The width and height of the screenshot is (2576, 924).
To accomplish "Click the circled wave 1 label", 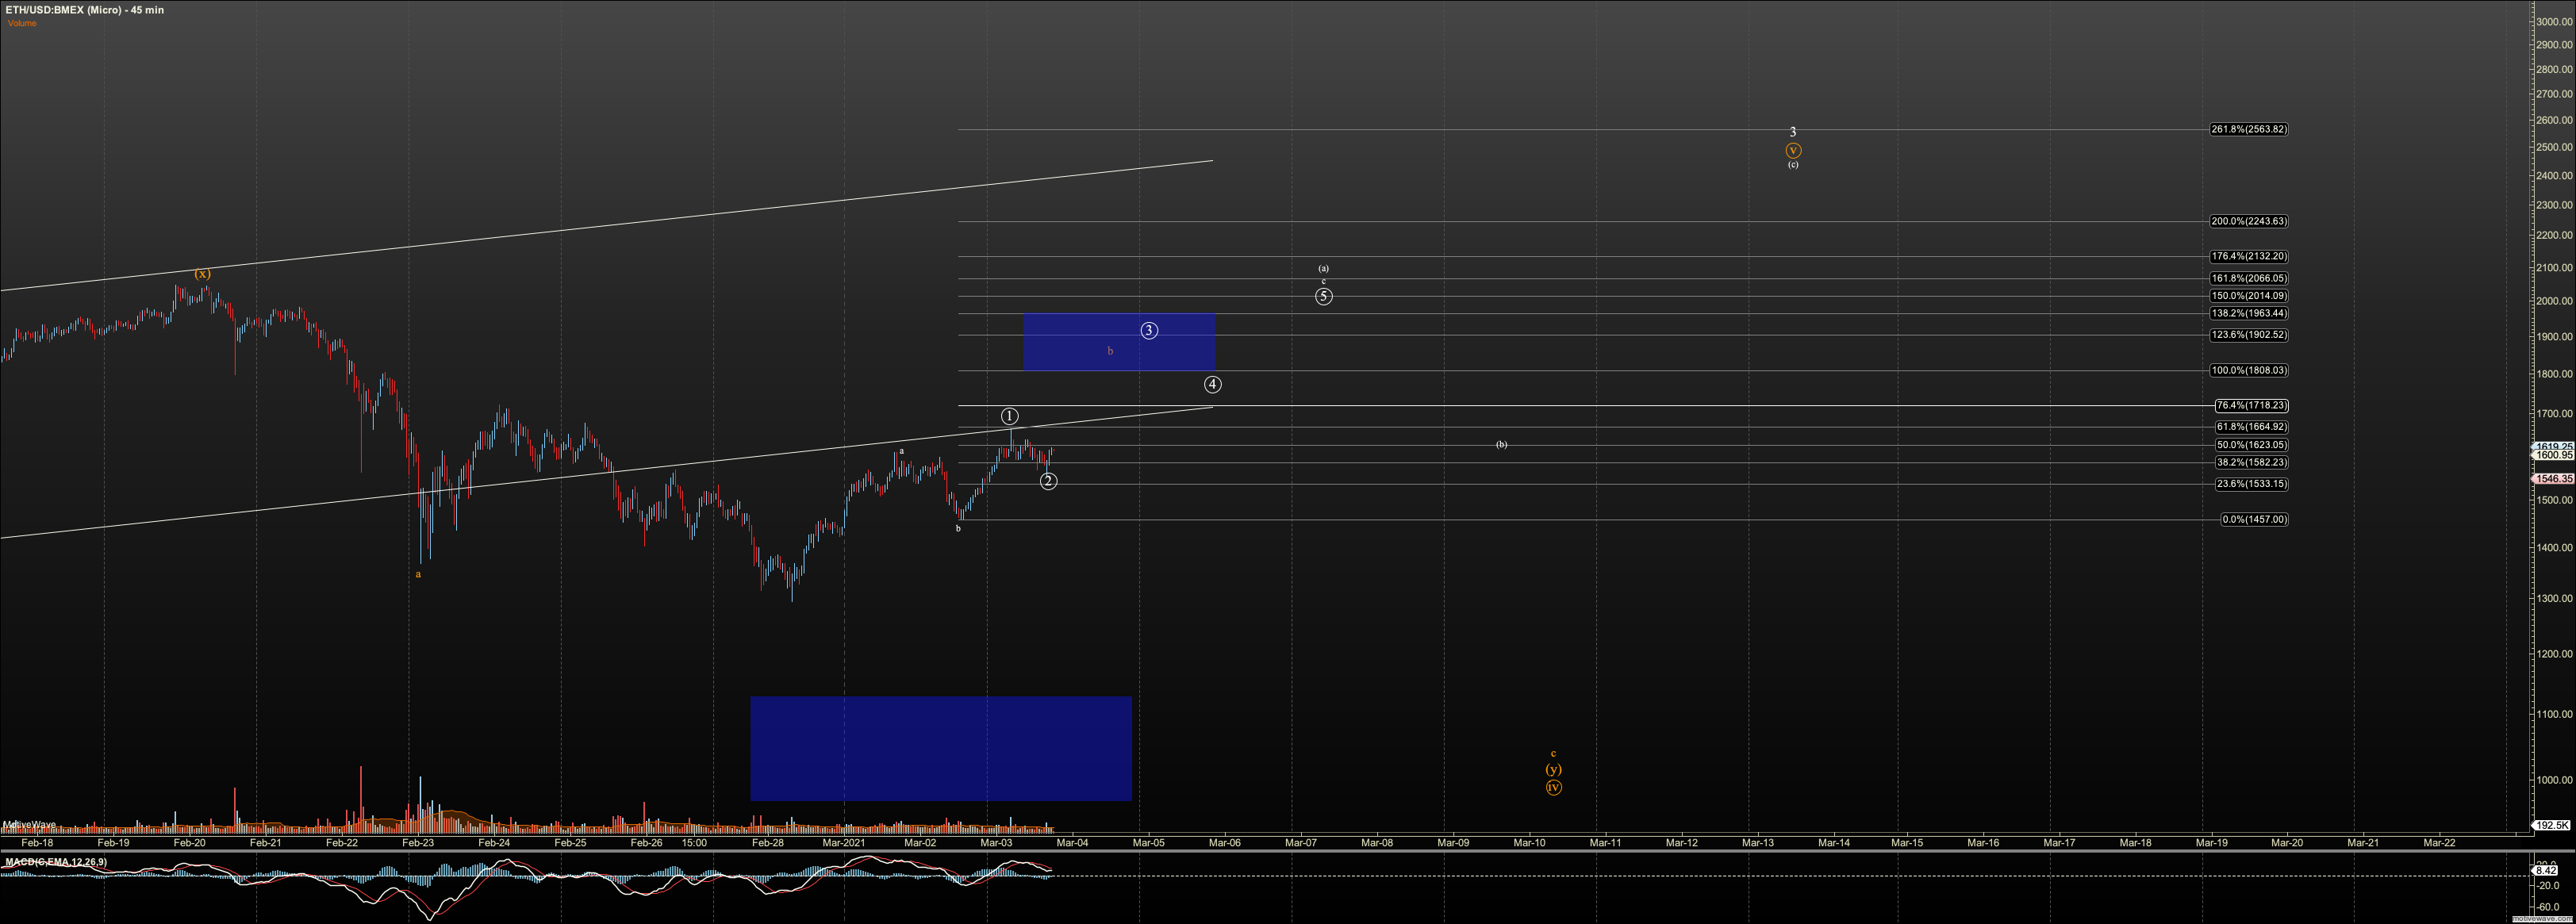I will (x=1009, y=416).
